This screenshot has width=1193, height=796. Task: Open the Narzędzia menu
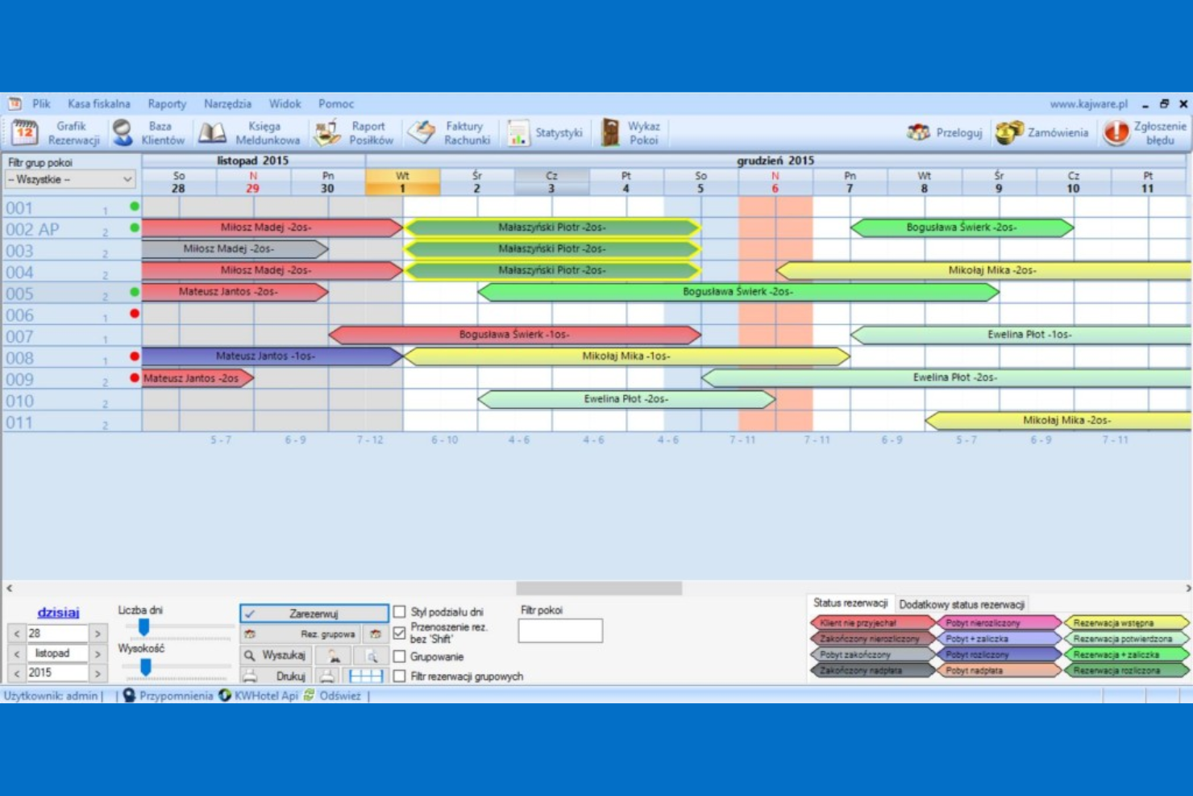tap(227, 103)
